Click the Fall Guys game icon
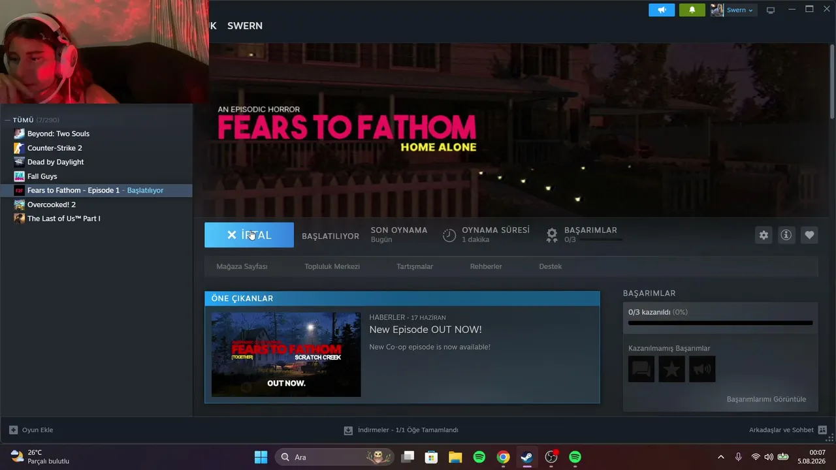 click(20, 176)
